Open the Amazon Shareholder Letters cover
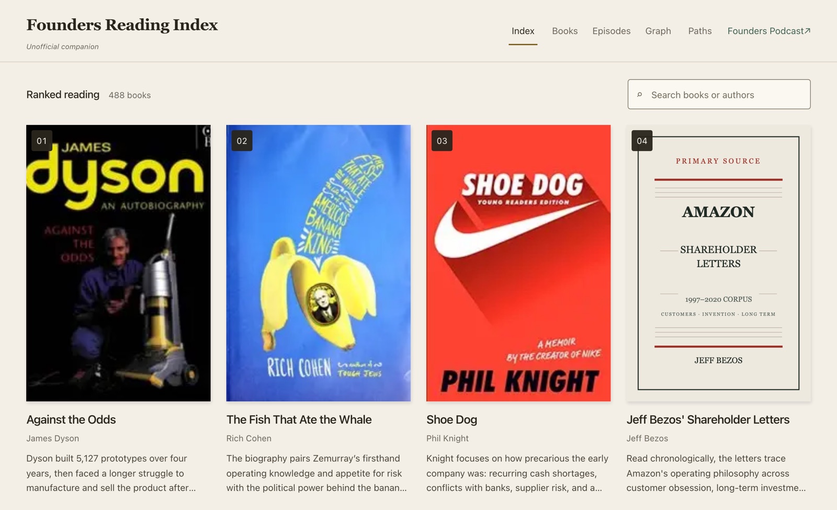Image resolution: width=837 pixels, height=510 pixels. pos(718,263)
